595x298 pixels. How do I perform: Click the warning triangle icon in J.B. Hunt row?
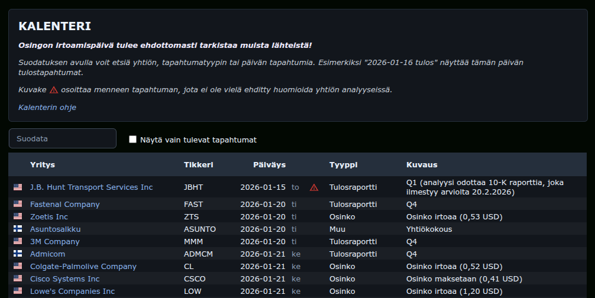click(x=314, y=187)
